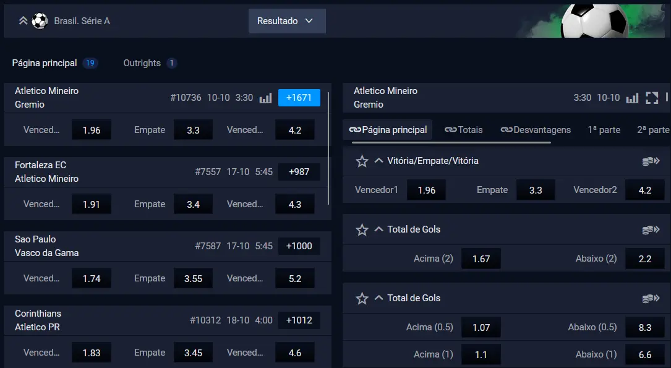Favorite the Vitória/Empate/Vitória market with star
This screenshot has height=368, width=671.
tap(362, 161)
